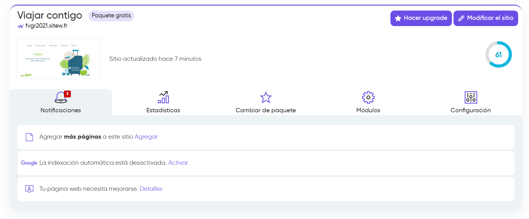Open the Detalles link for site improvements
The height and width of the screenshot is (219, 529).
pos(151,189)
